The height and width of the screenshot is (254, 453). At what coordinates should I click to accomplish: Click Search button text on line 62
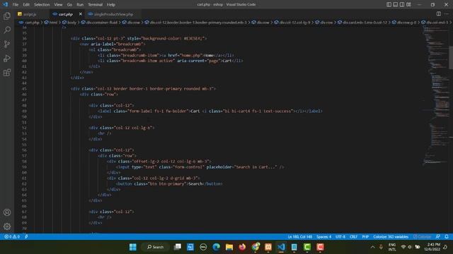tap(195, 183)
